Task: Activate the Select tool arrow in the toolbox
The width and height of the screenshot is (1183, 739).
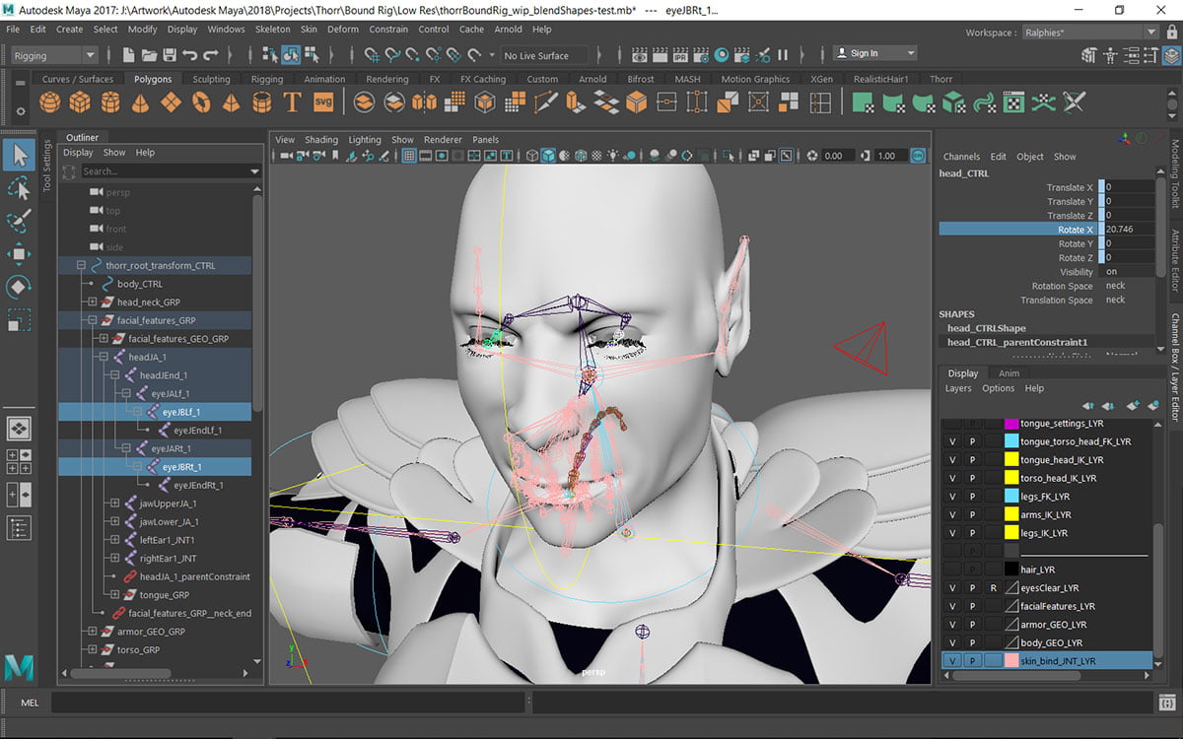Action: 17,155
